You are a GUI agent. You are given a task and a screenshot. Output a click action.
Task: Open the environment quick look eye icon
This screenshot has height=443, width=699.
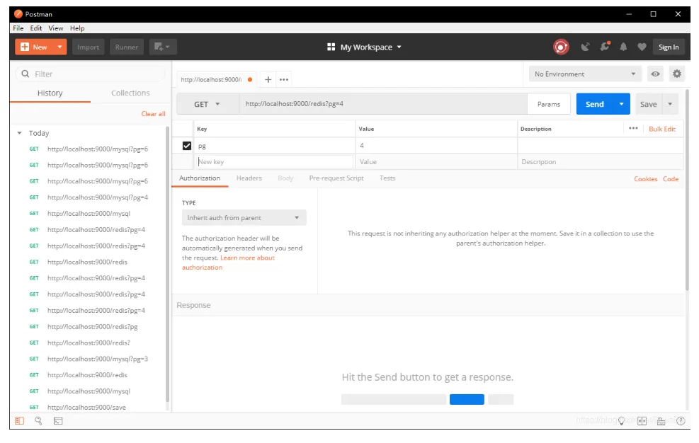point(655,74)
